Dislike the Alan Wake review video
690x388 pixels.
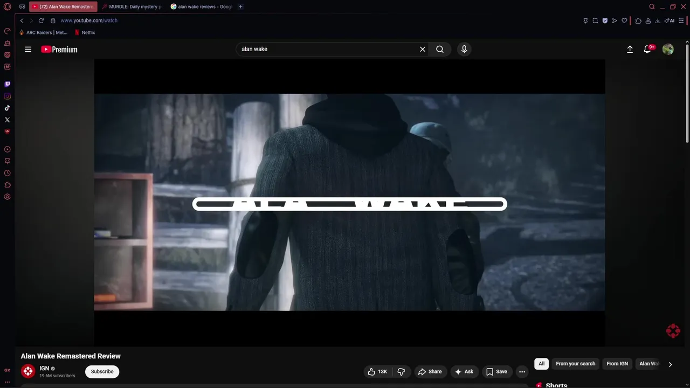[401, 372]
